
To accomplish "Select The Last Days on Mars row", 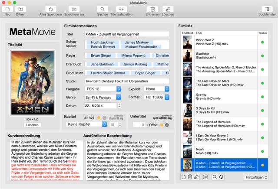I will 224,83.
